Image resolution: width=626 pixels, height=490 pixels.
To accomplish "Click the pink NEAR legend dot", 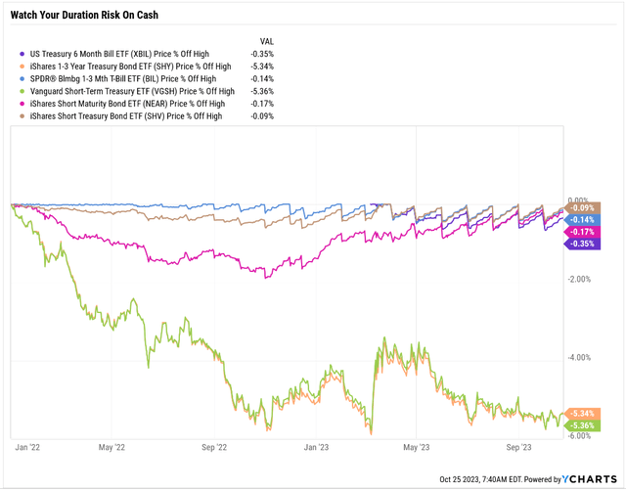I will point(23,104).
